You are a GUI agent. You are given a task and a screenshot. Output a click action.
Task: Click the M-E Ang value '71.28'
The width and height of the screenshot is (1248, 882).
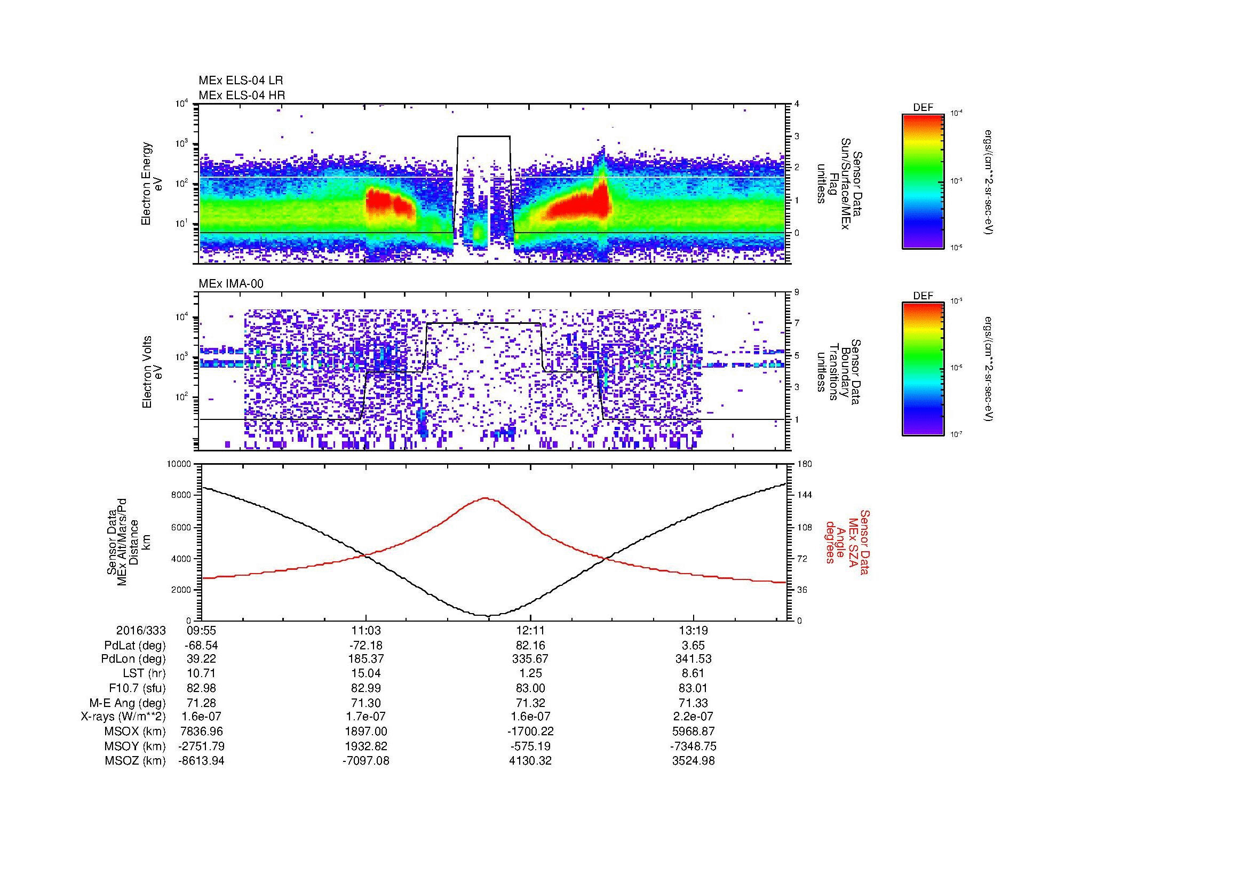202,703
